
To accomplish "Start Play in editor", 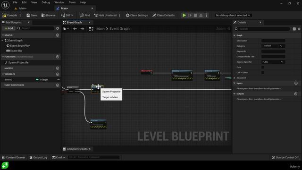I will 184,15.
